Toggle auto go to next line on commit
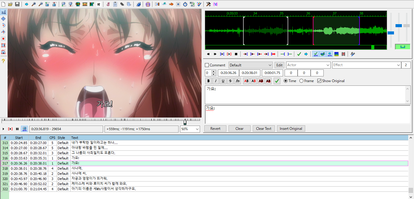414x199 pixels. point(322,54)
